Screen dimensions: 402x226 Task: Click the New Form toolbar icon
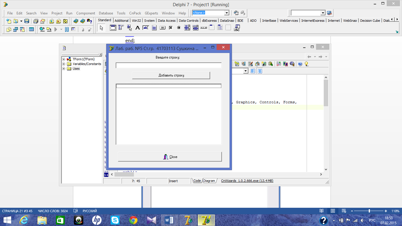(x=31, y=29)
